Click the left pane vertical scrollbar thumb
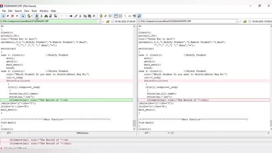272x153 pixels. point(134,123)
